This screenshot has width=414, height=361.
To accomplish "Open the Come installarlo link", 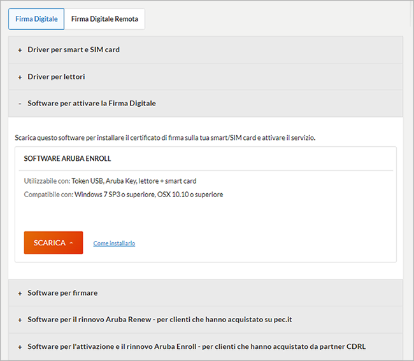I will click(114, 243).
